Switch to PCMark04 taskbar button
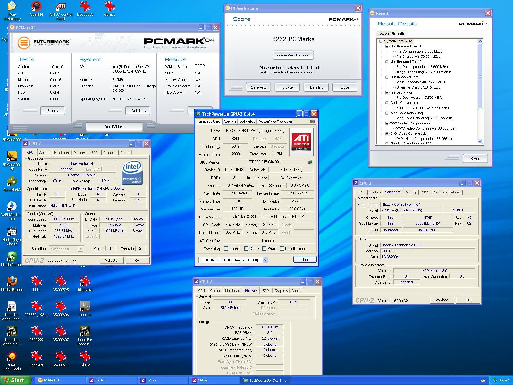The image size is (513, 385). pos(60,380)
